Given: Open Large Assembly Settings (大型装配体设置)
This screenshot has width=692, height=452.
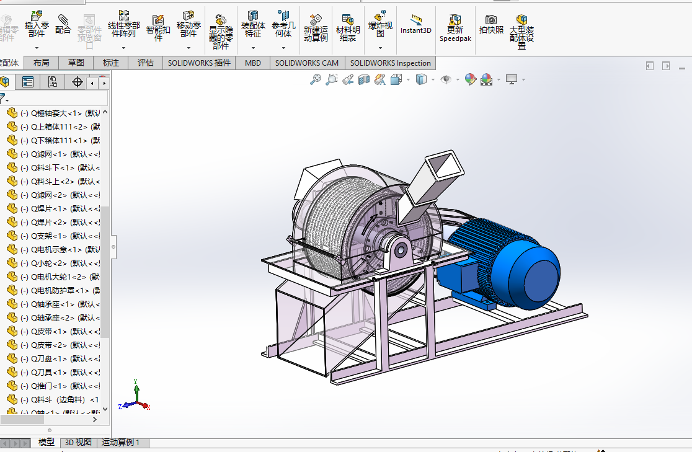Looking at the screenshot, I should (521, 32).
